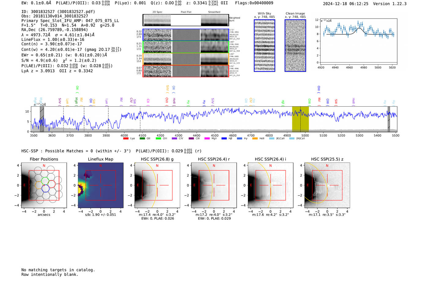Click the Flags:0x00400009 header text

point(254,3)
